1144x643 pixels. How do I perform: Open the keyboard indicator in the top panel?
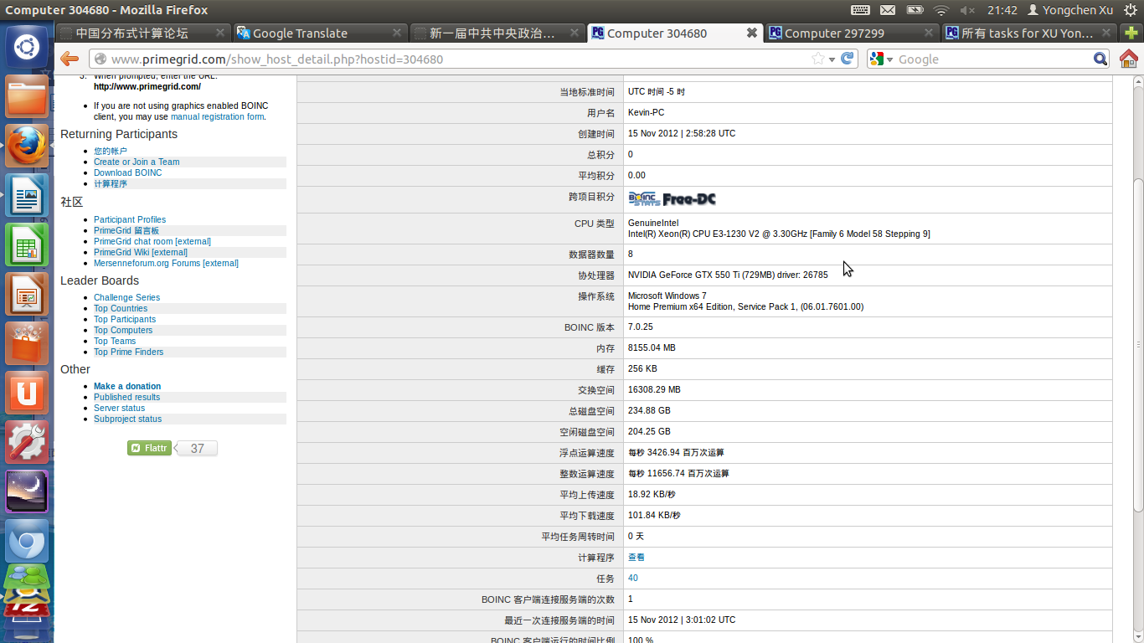pyautogui.click(x=860, y=10)
